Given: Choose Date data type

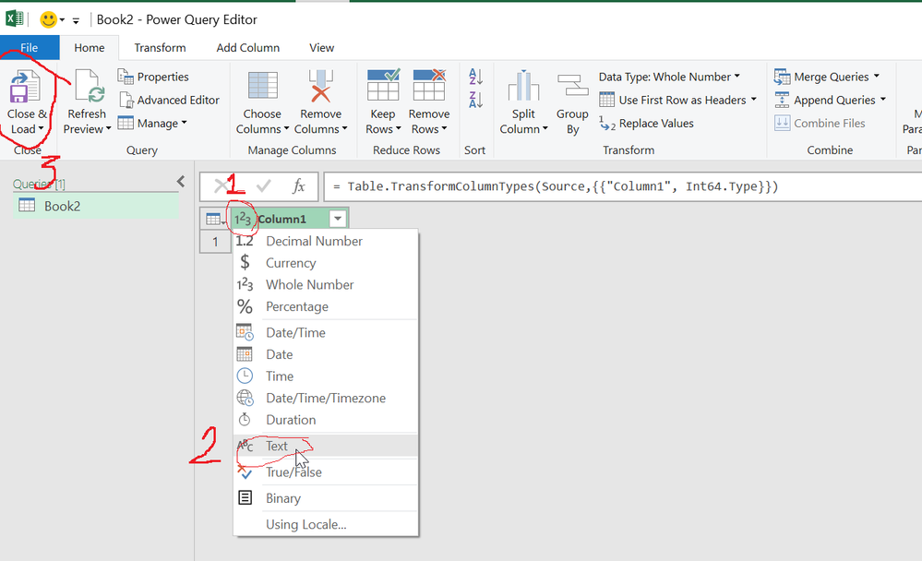Looking at the screenshot, I should click(x=326, y=354).
